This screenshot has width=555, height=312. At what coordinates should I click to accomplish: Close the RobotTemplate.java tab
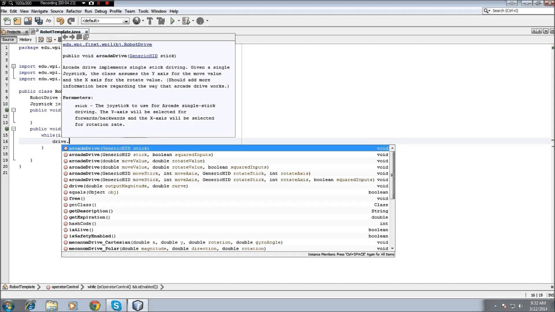coord(86,32)
